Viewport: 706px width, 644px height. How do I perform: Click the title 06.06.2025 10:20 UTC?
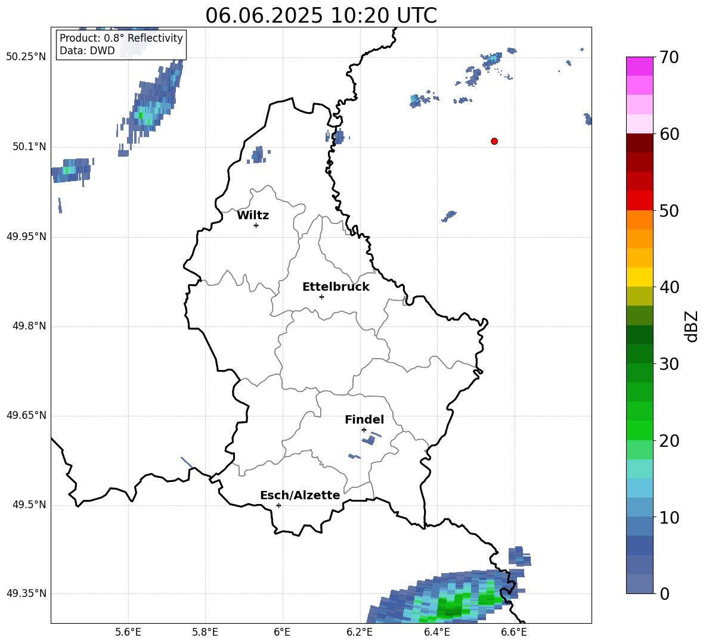(x=321, y=15)
